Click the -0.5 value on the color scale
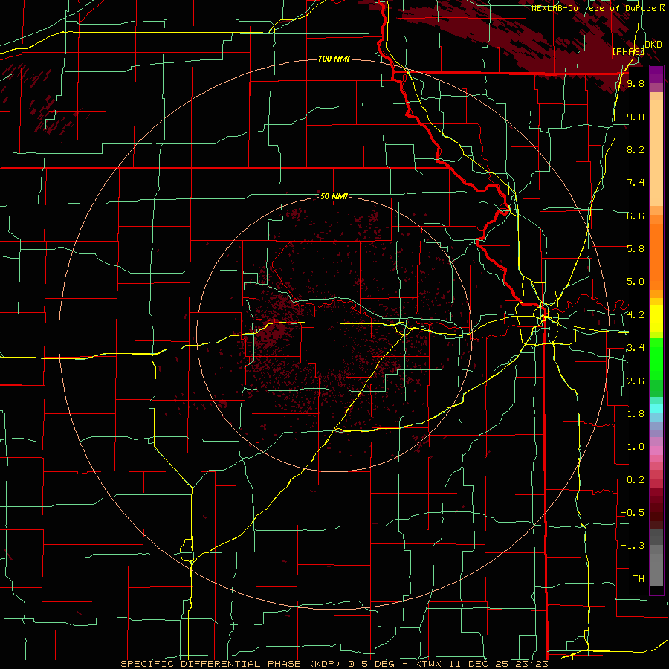 pos(633,512)
